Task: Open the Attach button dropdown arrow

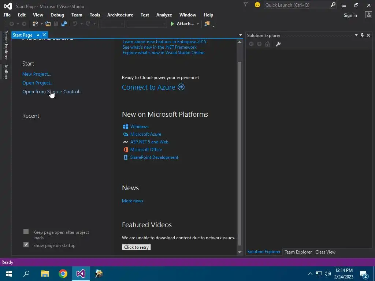Action: point(197,24)
